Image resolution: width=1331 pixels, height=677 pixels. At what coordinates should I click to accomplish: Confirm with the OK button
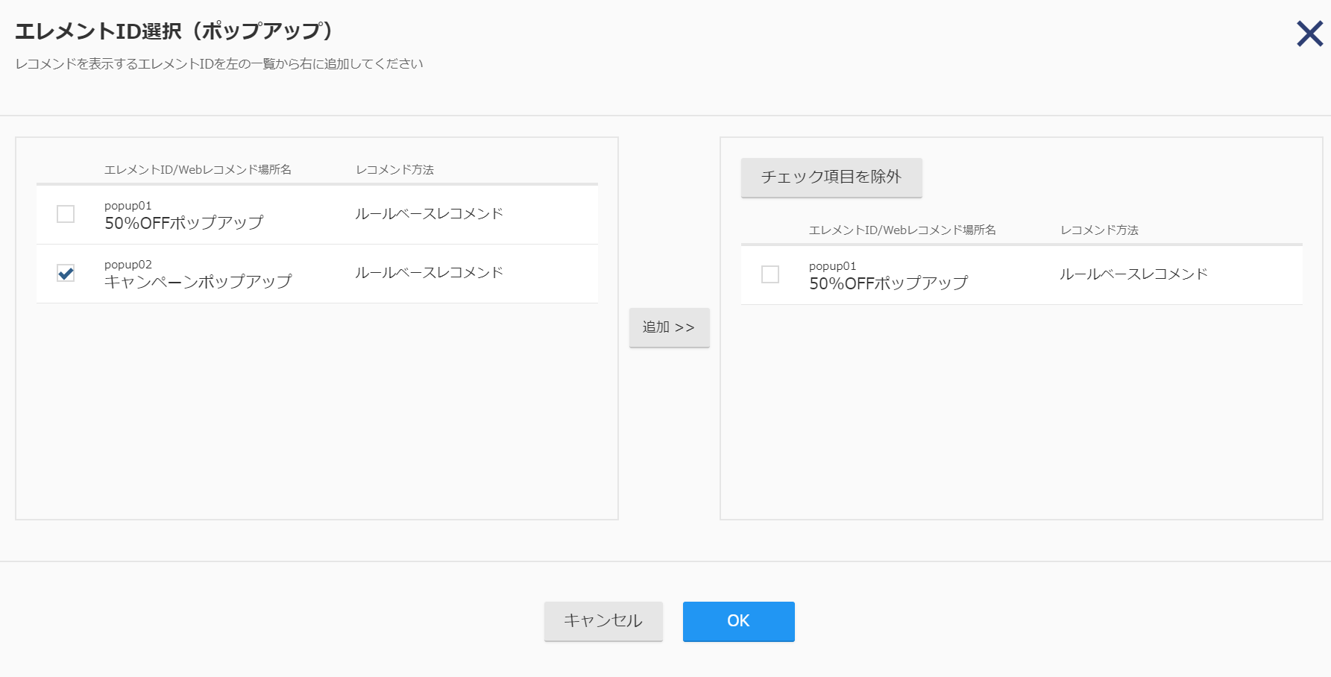tap(738, 621)
